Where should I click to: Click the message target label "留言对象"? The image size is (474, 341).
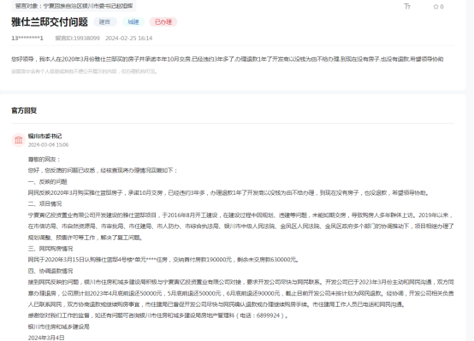pos(74,6)
